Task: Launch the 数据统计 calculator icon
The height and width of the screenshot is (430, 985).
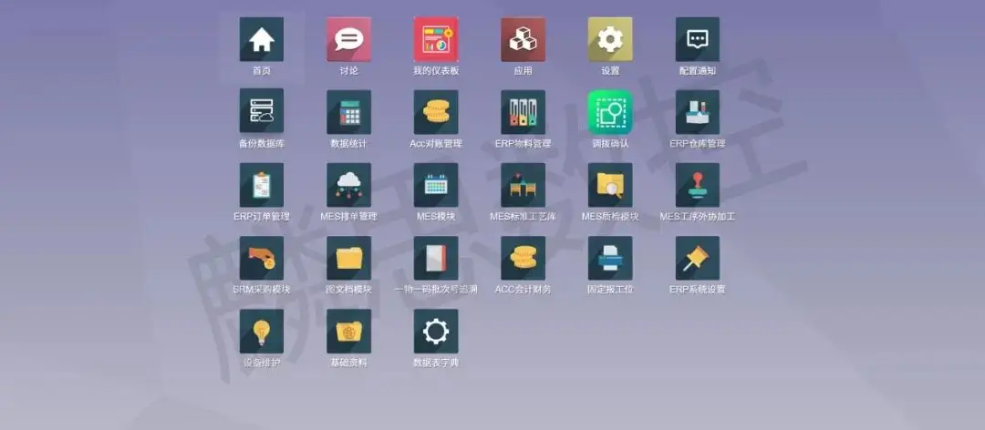Action: [x=348, y=112]
